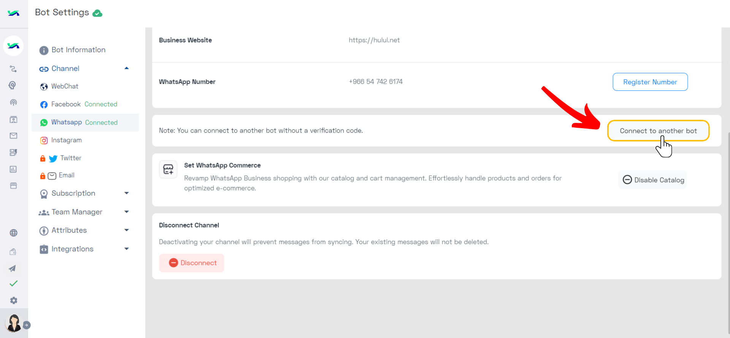The height and width of the screenshot is (338, 730).
Task: Click the Set WhatsApp Commerce cart icon
Action: 168,169
